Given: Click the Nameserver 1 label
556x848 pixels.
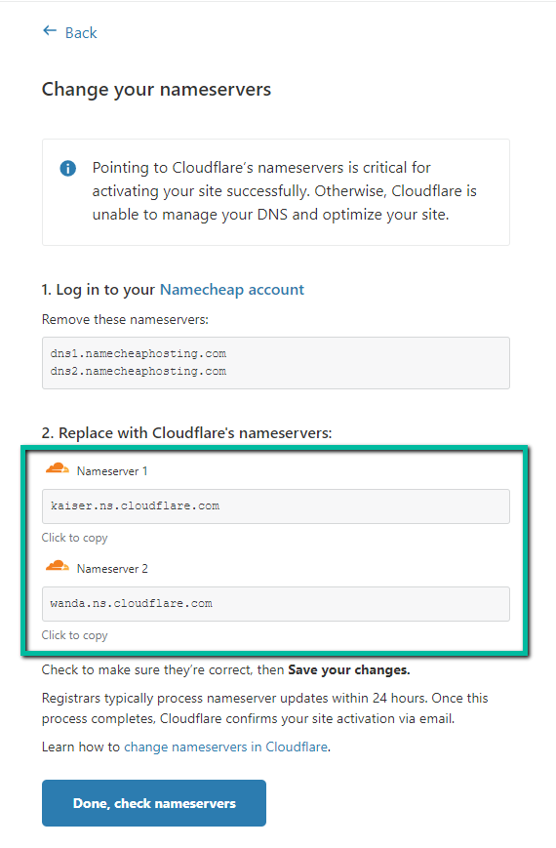Looking at the screenshot, I should point(112,471).
